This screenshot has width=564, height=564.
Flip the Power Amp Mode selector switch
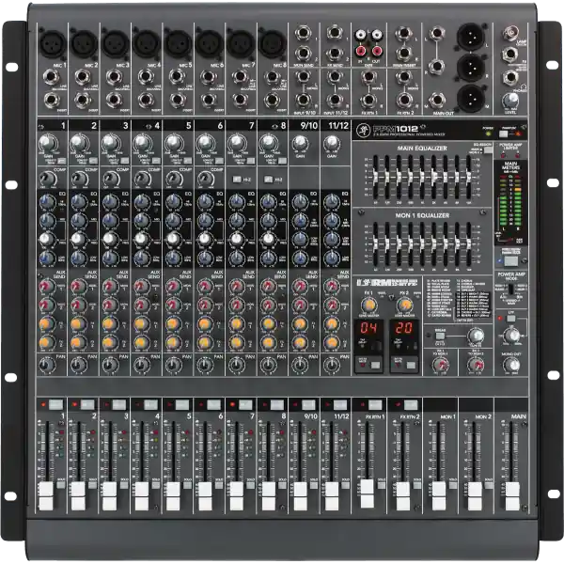pos(510,289)
